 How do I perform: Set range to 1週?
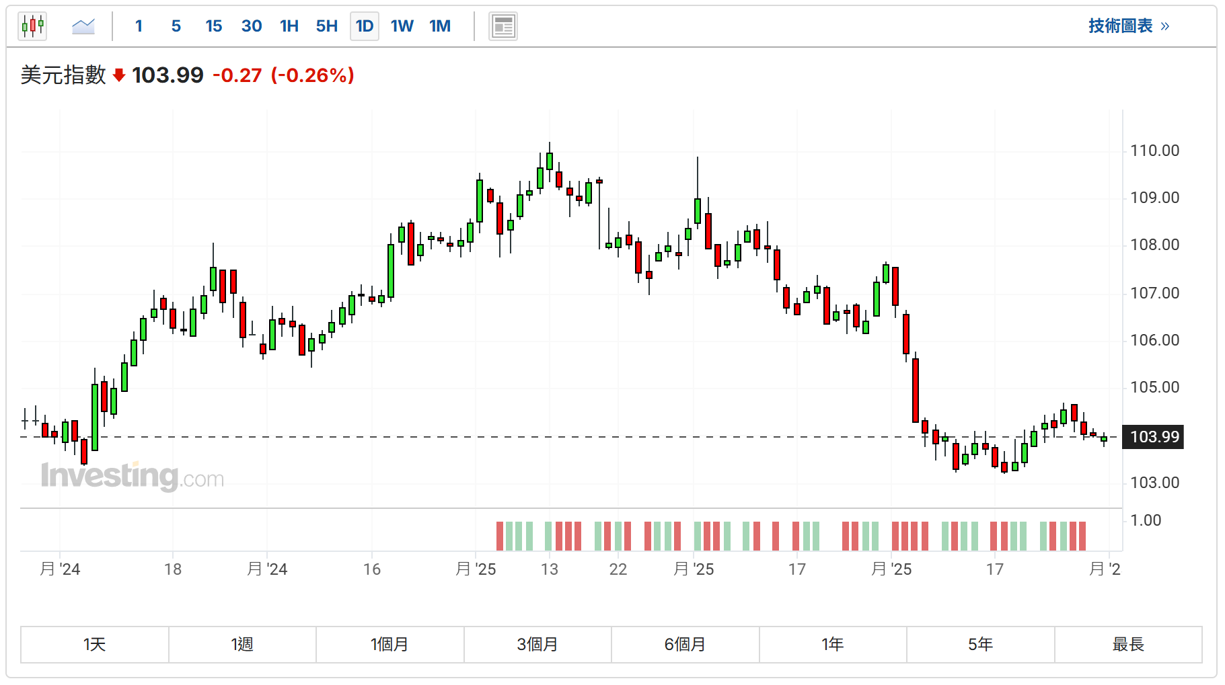242,645
